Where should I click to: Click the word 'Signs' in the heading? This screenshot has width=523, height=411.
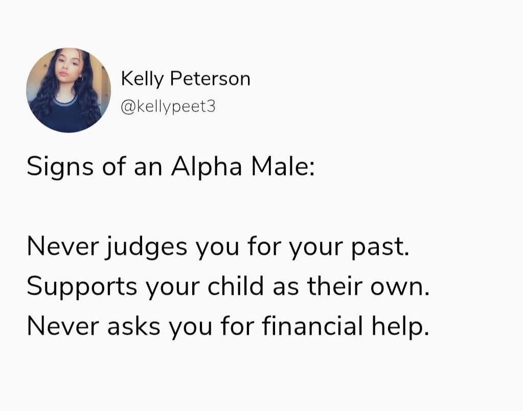(60, 167)
